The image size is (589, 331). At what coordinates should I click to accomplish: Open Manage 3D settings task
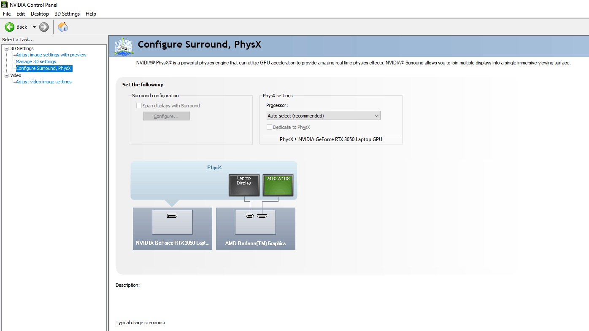[x=36, y=61]
